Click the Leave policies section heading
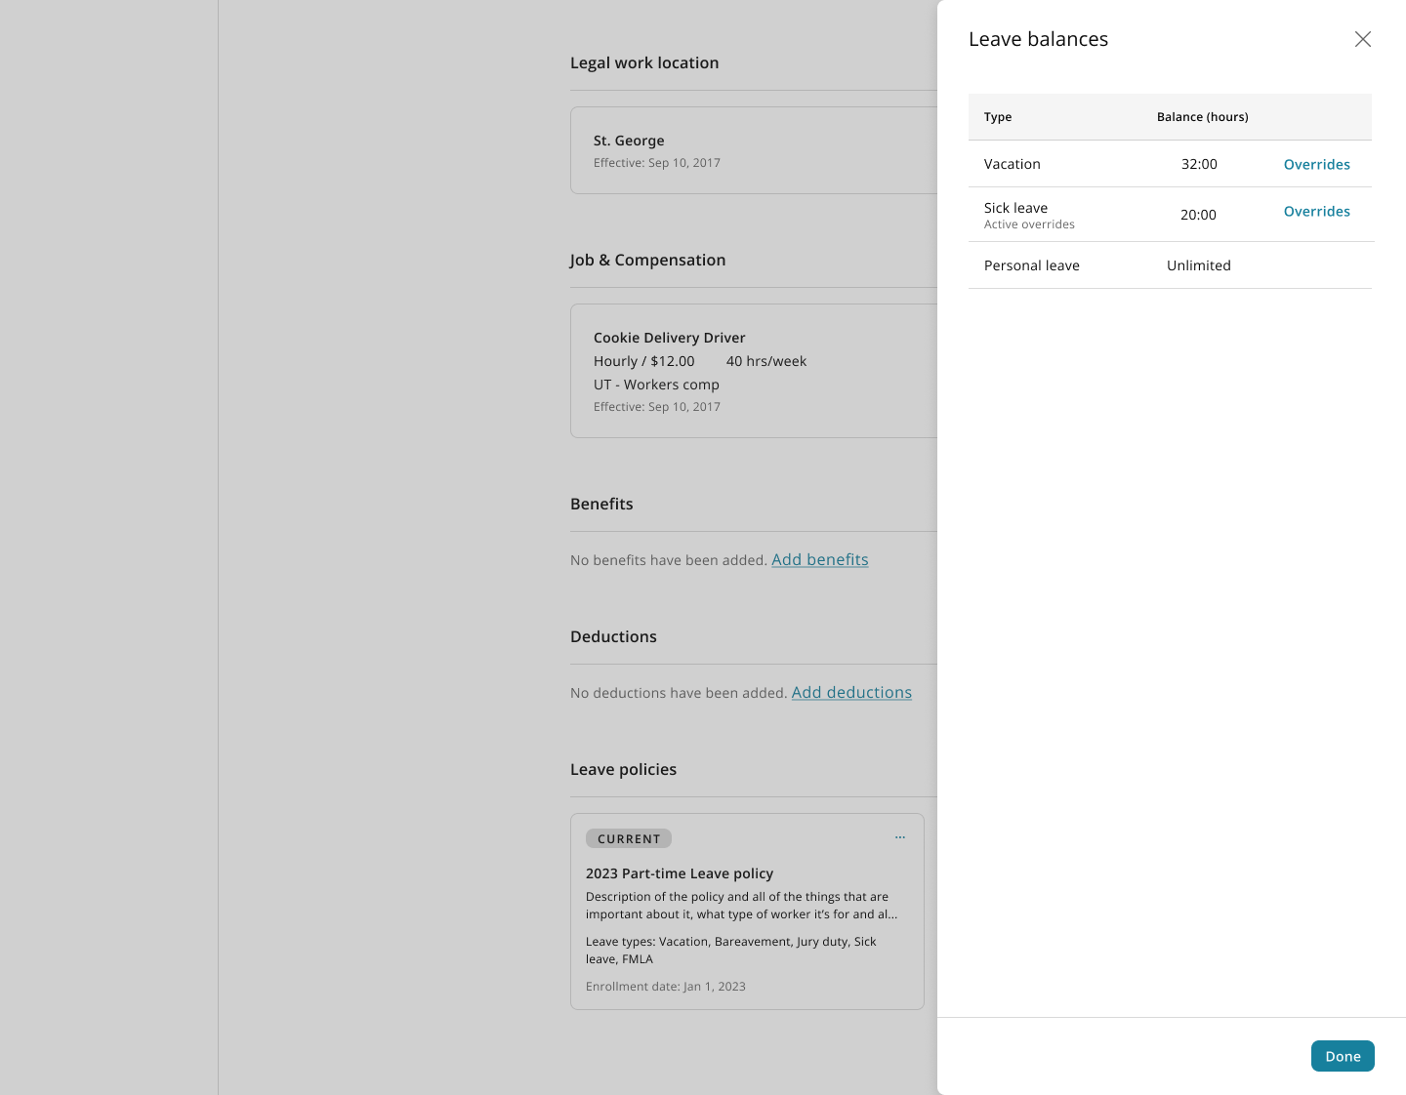 click(623, 769)
